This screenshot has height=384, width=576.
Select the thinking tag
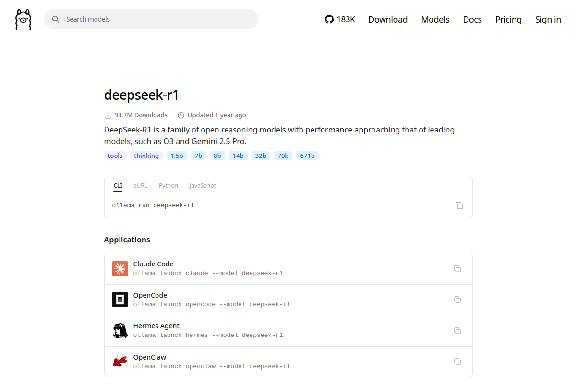click(146, 156)
